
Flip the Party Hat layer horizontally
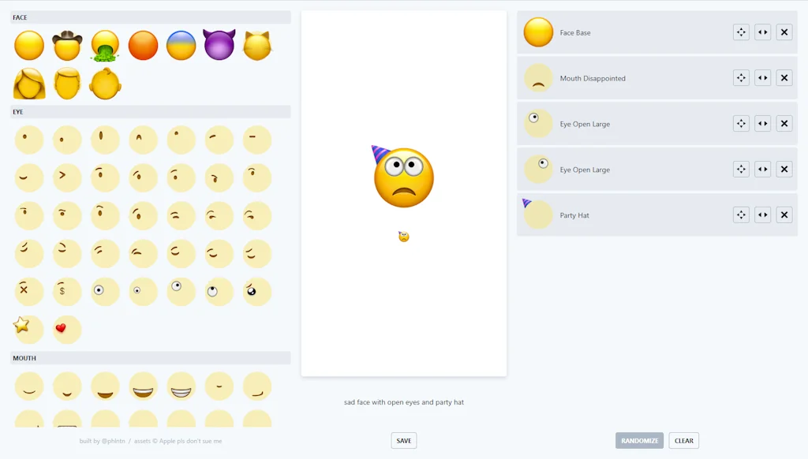(x=762, y=215)
